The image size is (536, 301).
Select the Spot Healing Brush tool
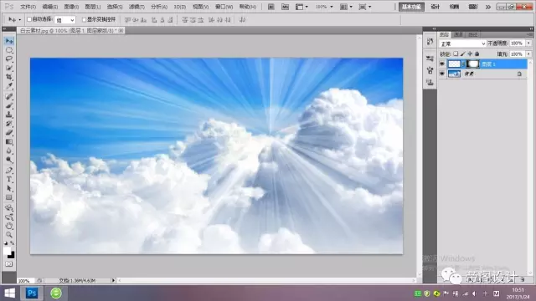click(x=9, y=97)
